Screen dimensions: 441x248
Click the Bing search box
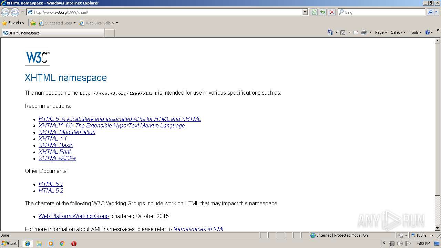coord(382,12)
